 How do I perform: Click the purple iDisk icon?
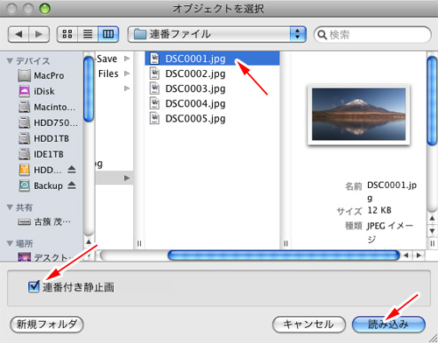[x=25, y=91]
